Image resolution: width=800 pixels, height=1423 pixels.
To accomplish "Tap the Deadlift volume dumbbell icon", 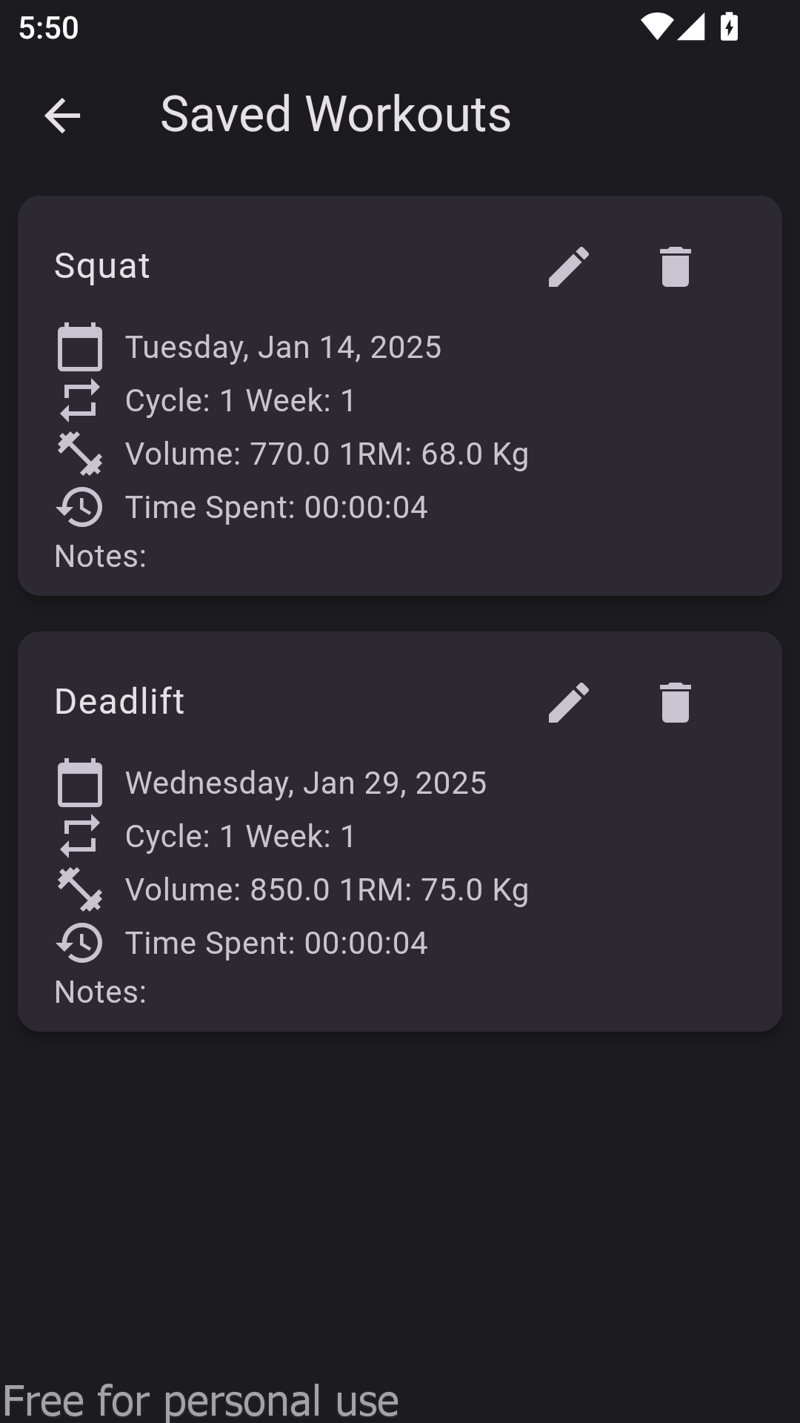I will (80, 889).
